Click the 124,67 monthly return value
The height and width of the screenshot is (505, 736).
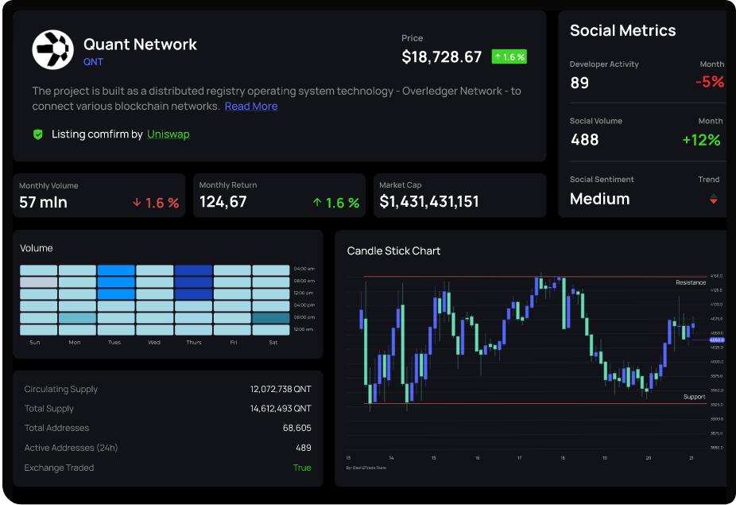(223, 202)
